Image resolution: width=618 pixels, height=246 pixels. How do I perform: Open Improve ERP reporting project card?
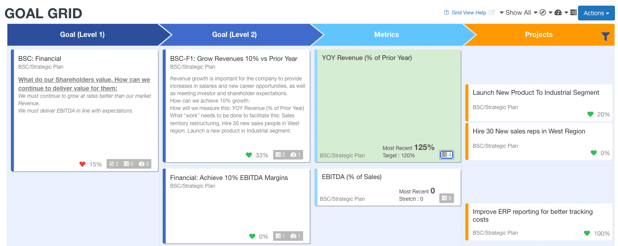coord(539,222)
